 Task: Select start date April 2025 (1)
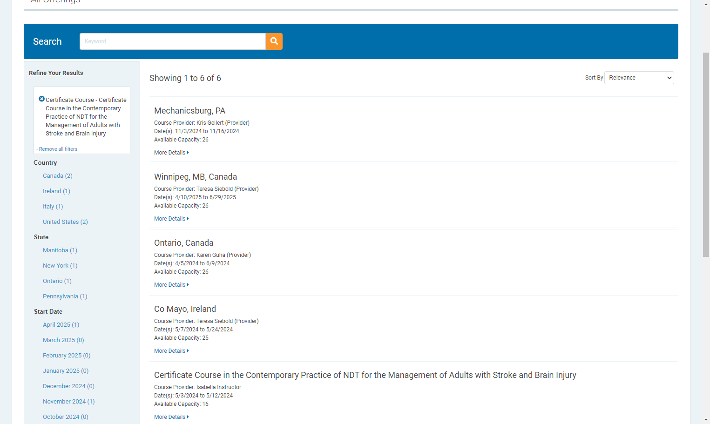point(61,325)
